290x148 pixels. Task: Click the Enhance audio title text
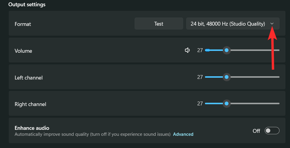32,128
